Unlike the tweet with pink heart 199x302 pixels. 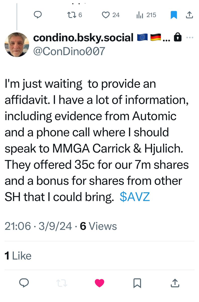99,283
